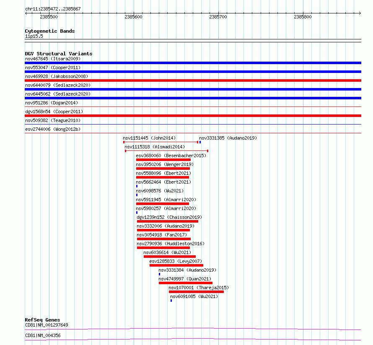The image size is (373, 345).
Task: Select the nsv553047 (Cooper2011) variant label
Action: tap(53, 67)
